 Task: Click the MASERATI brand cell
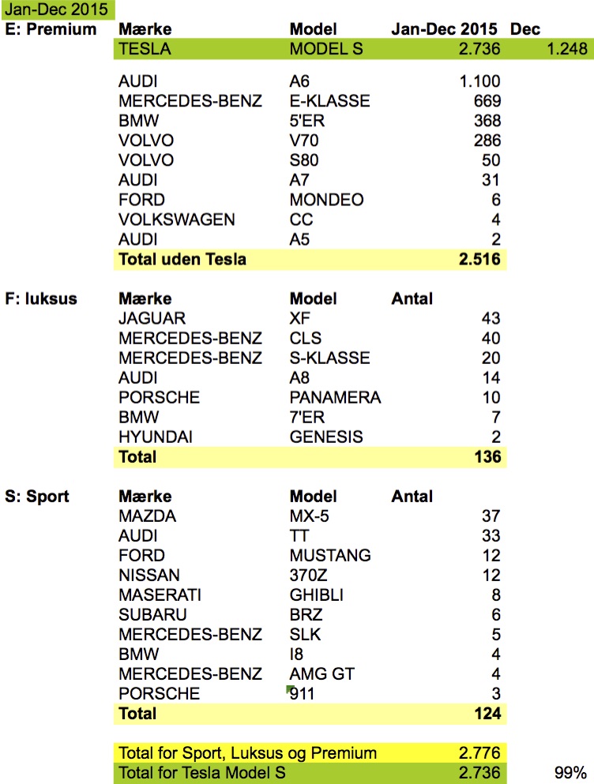point(160,595)
